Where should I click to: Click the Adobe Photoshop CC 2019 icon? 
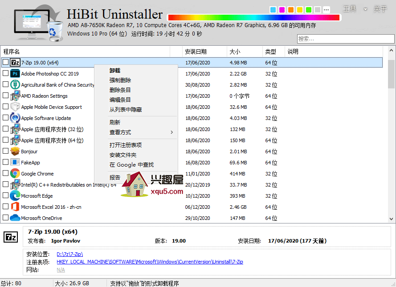[15, 74]
